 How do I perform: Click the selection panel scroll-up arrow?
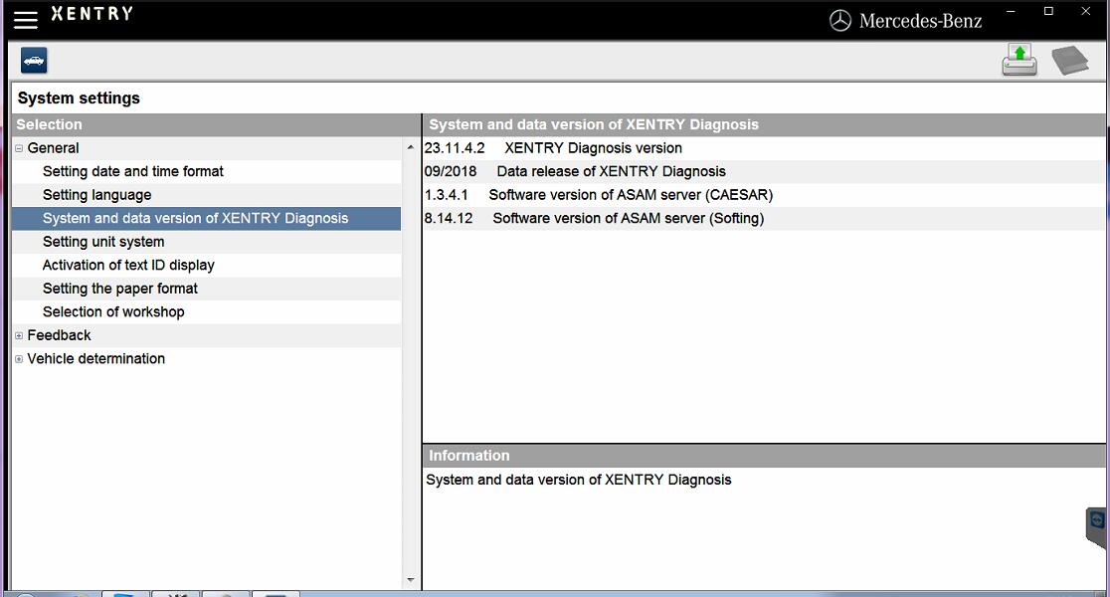pos(411,148)
